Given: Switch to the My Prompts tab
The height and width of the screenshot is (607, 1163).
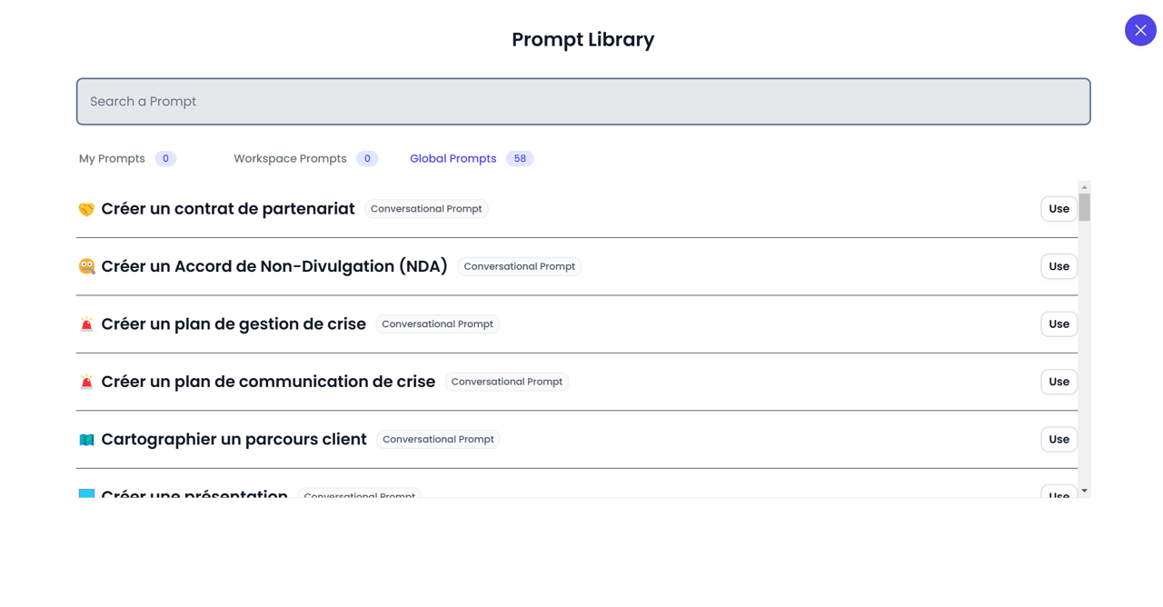Looking at the screenshot, I should pyautogui.click(x=112, y=158).
